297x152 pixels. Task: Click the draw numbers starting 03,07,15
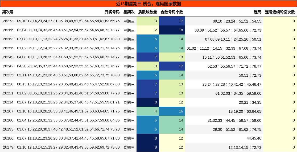pyautogui.click(x=68, y=129)
